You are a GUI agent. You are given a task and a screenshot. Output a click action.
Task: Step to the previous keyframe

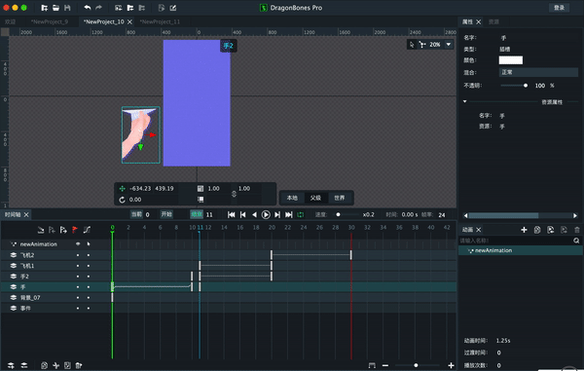pos(242,214)
